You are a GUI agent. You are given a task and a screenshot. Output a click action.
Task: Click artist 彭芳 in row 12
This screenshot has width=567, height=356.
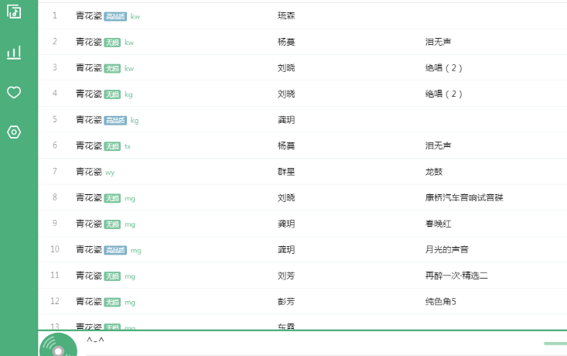[286, 302]
